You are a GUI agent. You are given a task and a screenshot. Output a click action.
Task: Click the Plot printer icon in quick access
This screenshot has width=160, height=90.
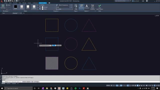17,1
